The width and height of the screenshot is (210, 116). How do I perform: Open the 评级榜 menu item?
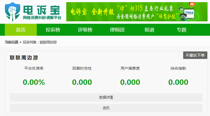(x=85, y=30)
